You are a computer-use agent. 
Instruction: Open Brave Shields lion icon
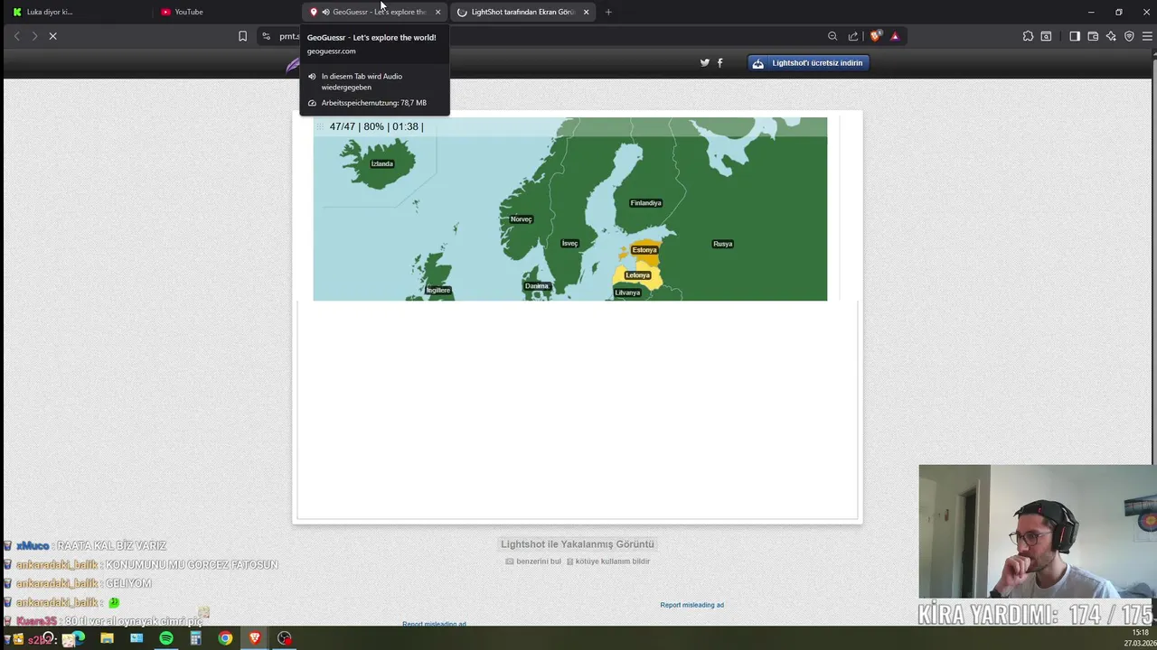tap(875, 36)
